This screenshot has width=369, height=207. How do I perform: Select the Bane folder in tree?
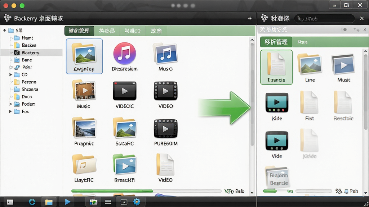point(23,60)
